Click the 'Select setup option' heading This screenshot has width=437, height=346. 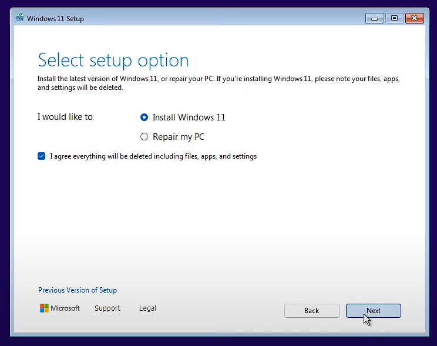(x=113, y=60)
